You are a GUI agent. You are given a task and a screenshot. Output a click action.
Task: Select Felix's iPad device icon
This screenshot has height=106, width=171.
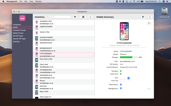tap(37, 66)
